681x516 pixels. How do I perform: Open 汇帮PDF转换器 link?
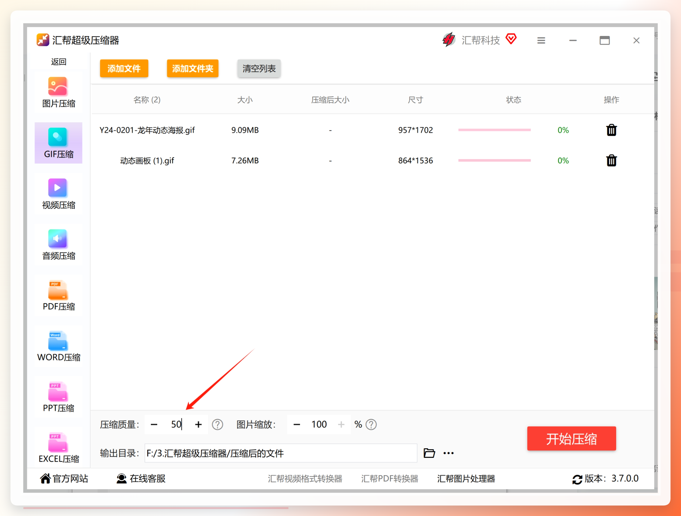390,479
